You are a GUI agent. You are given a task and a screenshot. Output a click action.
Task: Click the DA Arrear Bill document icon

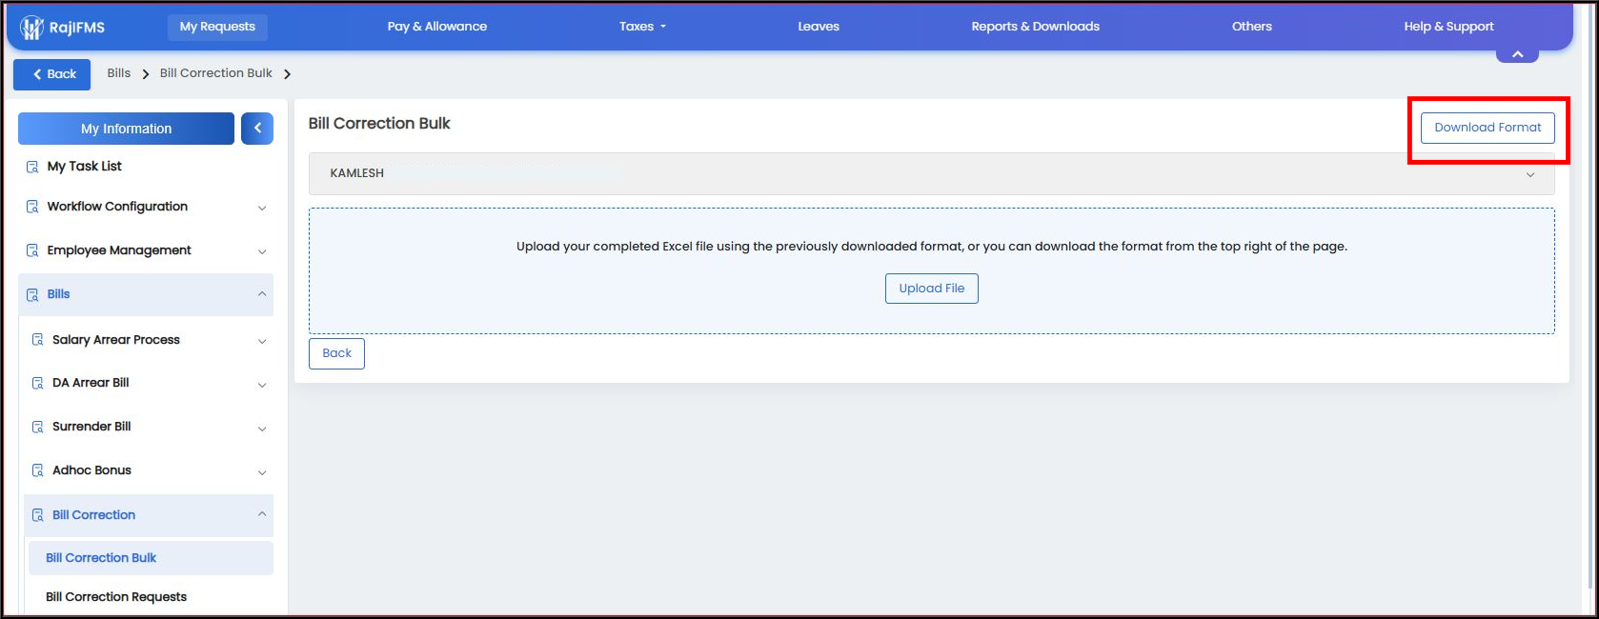(38, 383)
